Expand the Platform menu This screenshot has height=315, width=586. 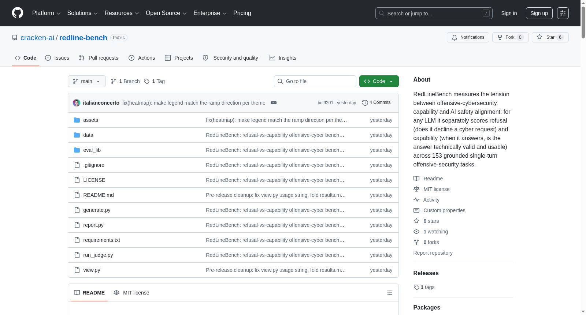tap(47, 13)
